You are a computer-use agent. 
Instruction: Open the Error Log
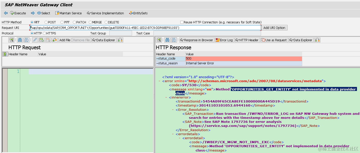click(224, 40)
